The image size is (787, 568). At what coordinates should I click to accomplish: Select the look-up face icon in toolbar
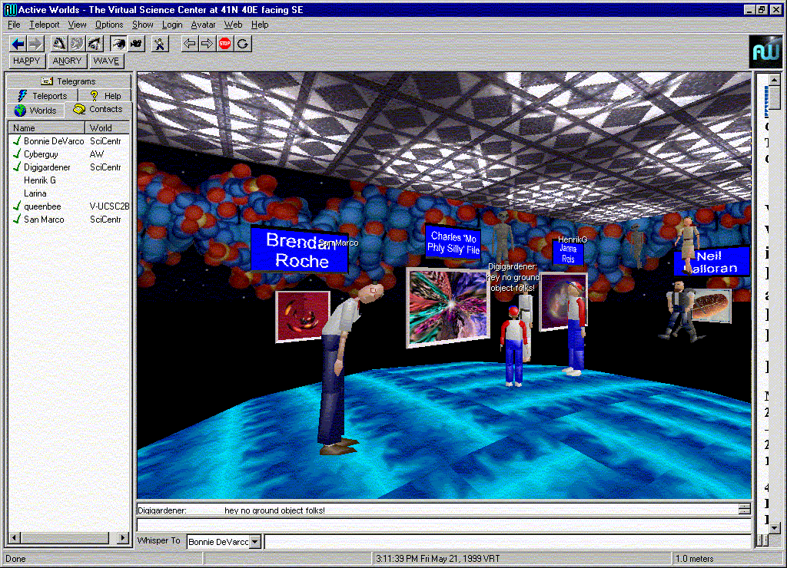point(59,44)
